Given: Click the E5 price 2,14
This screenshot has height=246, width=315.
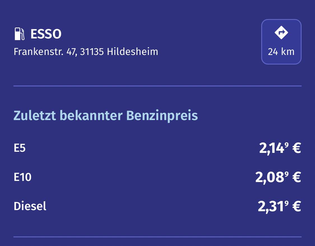Looking at the screenshot, I should (272, 148).
